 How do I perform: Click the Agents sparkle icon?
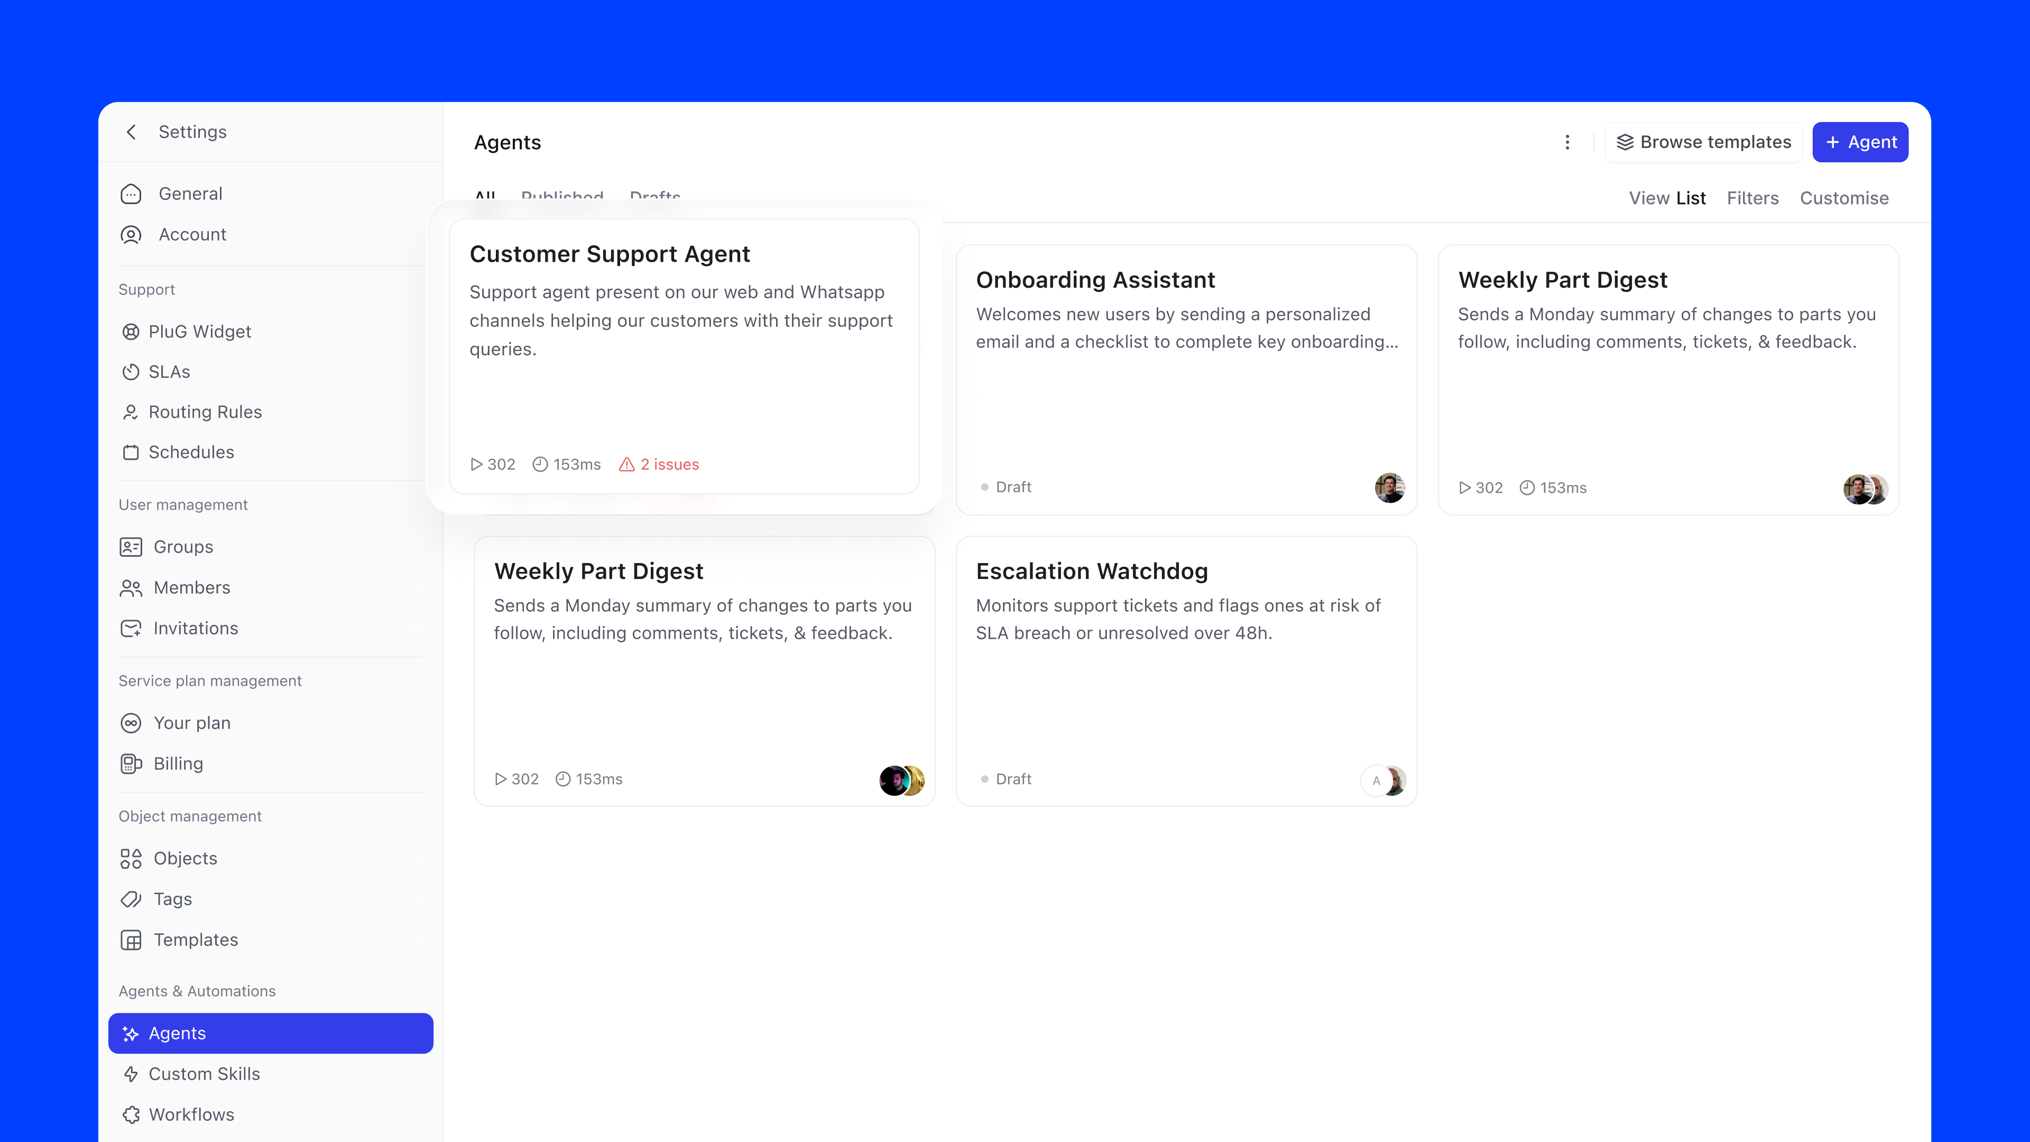click(131, 1033)
